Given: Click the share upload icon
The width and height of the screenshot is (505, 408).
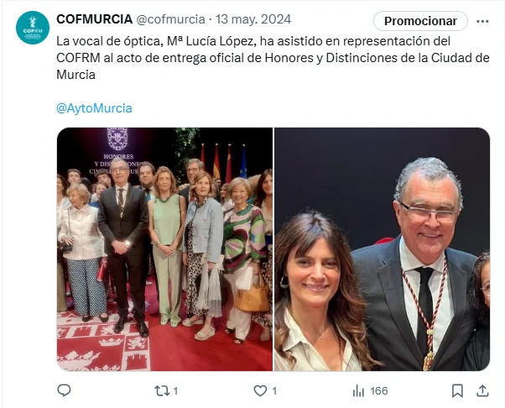Looking at the screenshot, I should click(x=482, y=390).
